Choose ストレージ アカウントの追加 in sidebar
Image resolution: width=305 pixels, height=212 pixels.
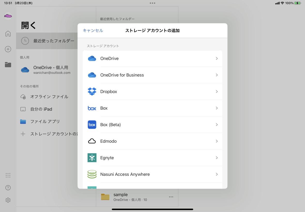[x=47, y=134]
